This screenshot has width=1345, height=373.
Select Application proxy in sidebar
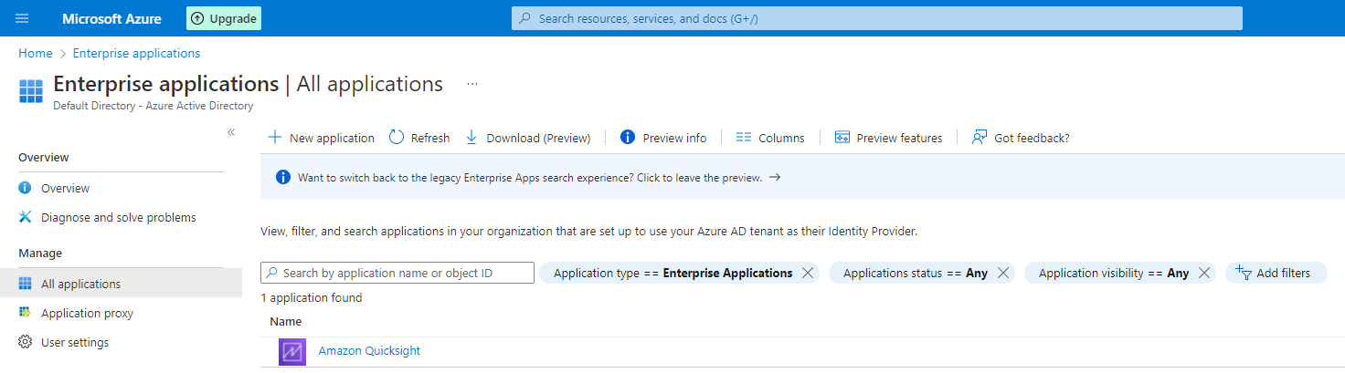[x=87, y=313]
